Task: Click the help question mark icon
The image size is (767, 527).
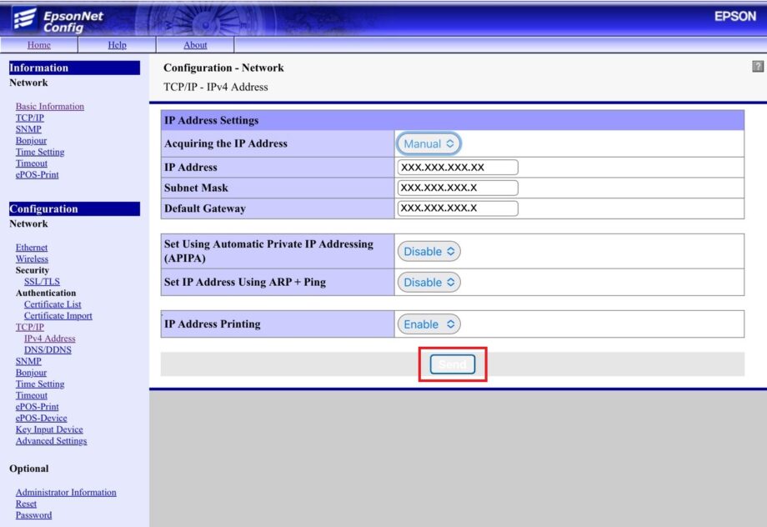Action: click(x=758, y=66)
